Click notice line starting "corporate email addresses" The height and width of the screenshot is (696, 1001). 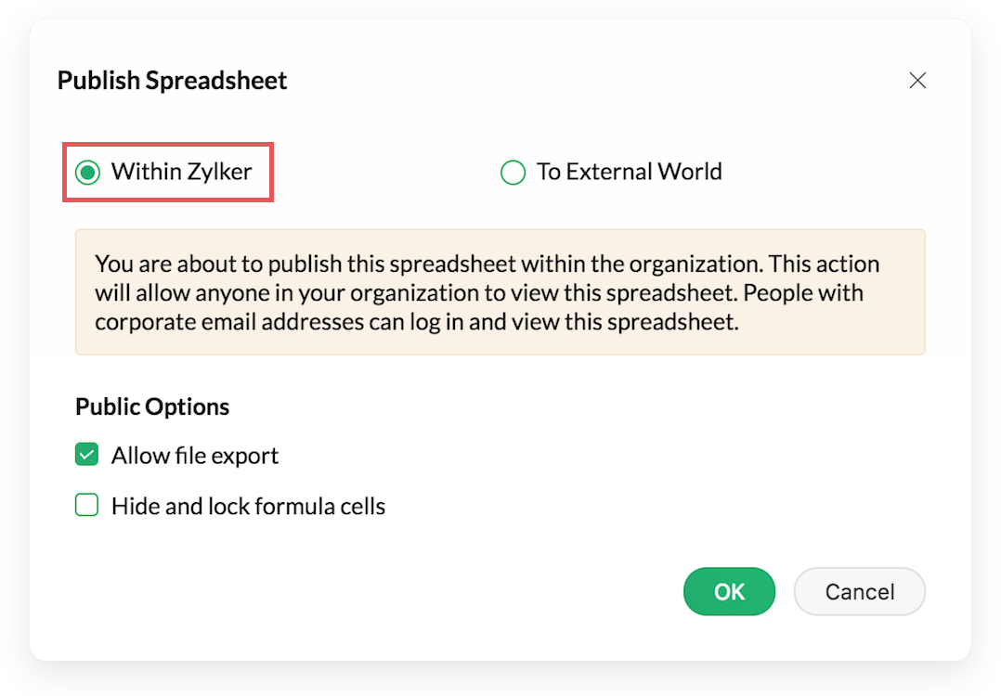tap(416, 324)
